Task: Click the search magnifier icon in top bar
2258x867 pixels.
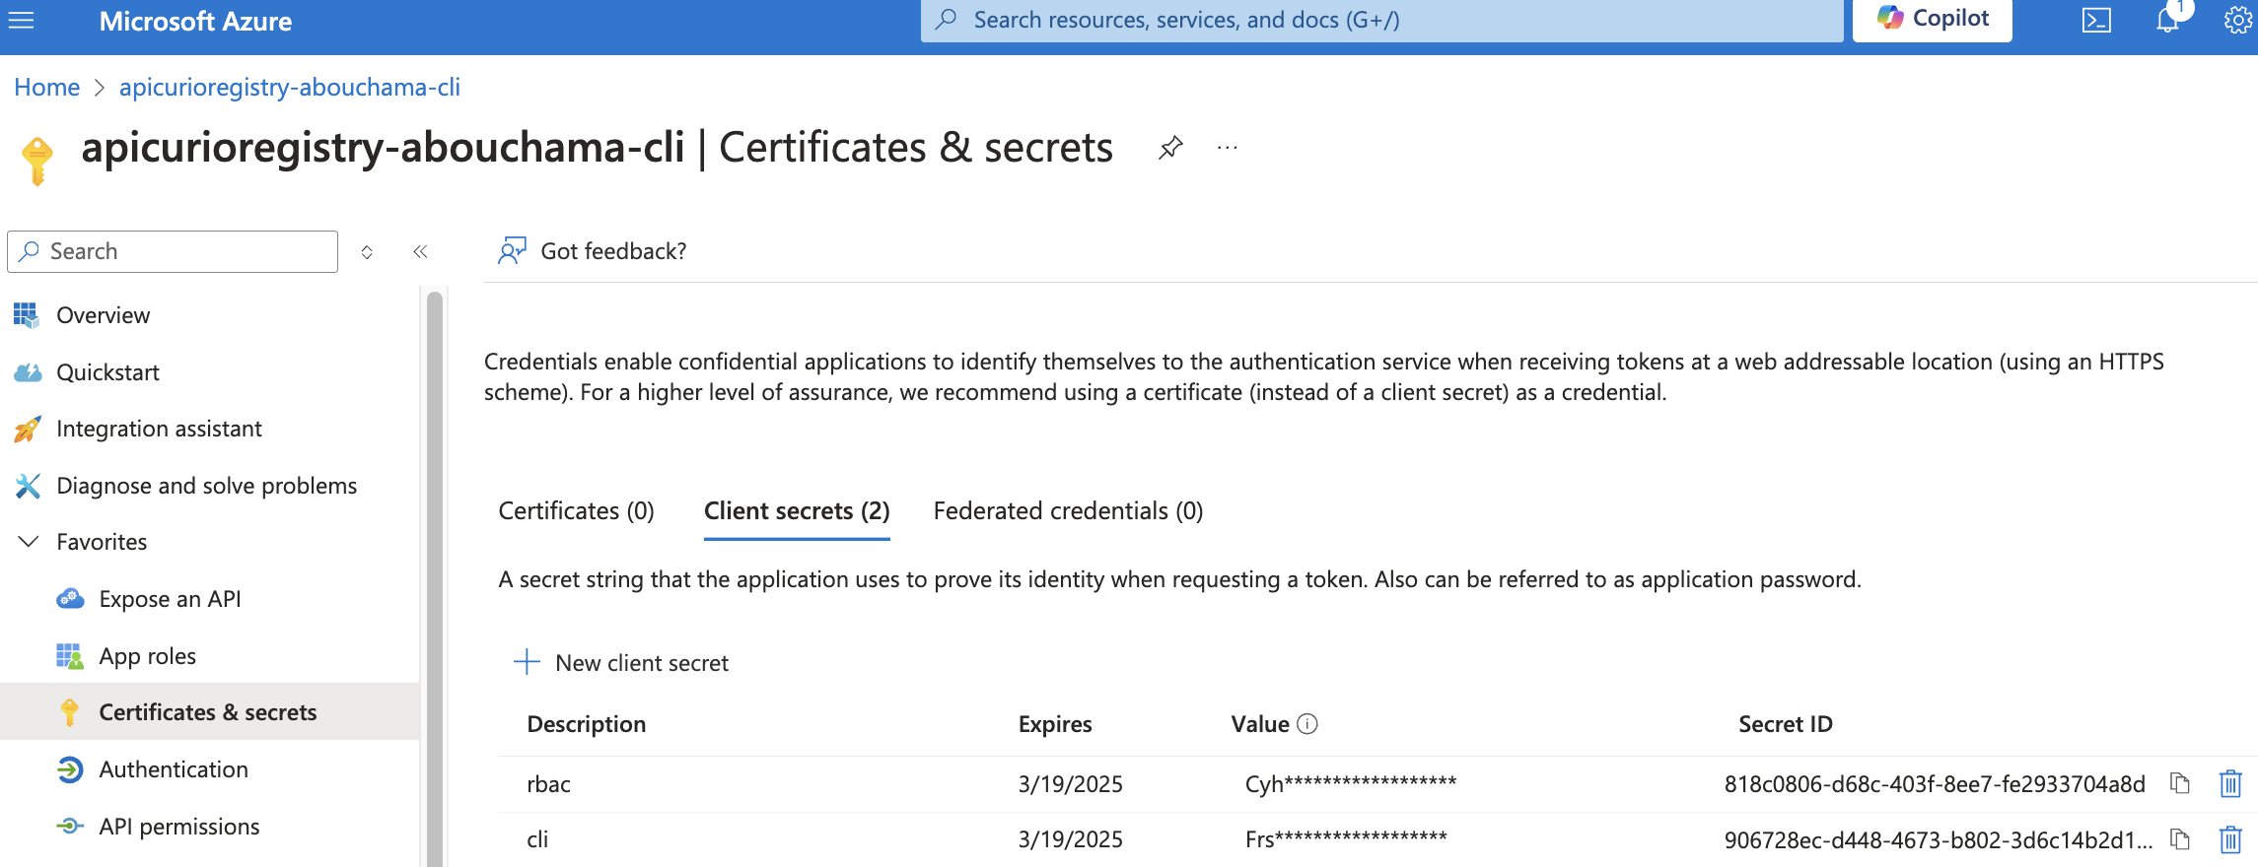Action: tap(947, 20)
